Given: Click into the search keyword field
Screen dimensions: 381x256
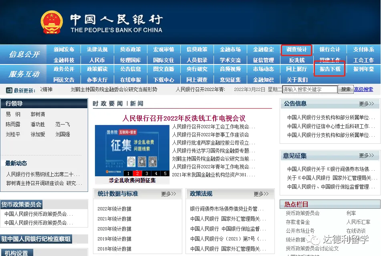Looking at the screenshot, I should click(x=310, y=89).
